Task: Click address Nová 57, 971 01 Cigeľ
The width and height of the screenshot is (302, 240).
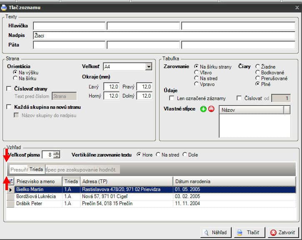Action: pos(105,196)
